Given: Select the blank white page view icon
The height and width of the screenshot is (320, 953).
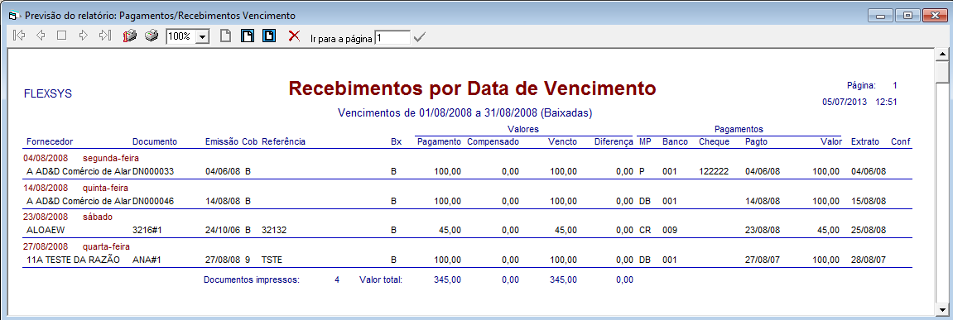Looking at the screenshot, I should coord(225,36).
